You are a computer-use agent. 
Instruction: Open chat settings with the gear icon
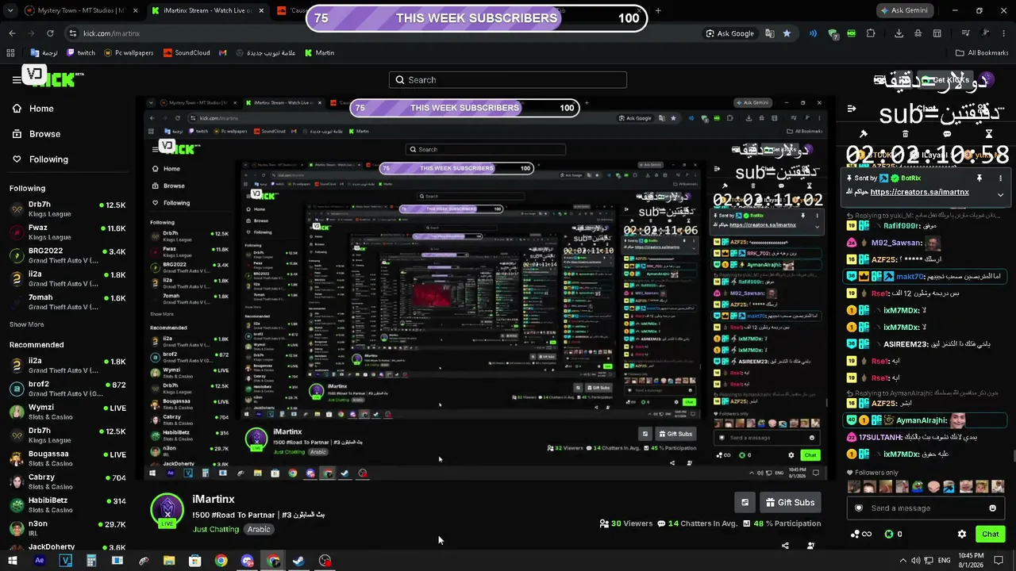point(962,535)
